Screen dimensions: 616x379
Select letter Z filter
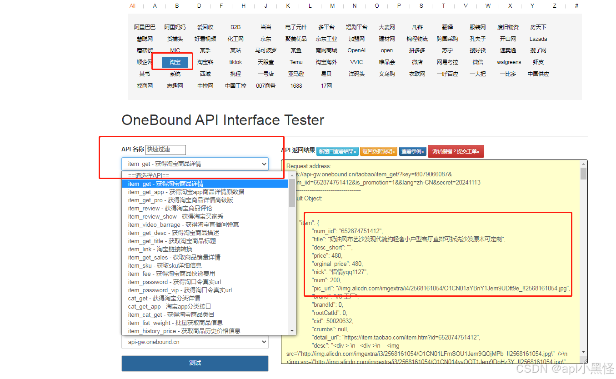click(x=555, y=6)
